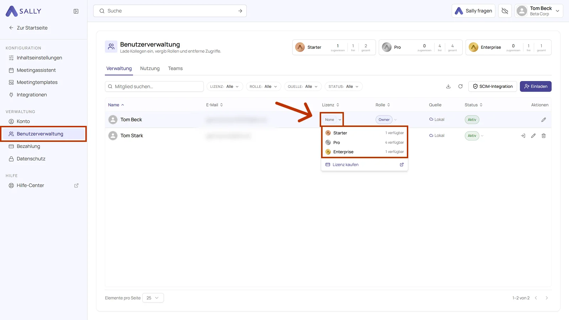Viewport: 569px width, 320px height.
Task: Open the Lizenz filter dropdown
Action: (x=225, y=86)
